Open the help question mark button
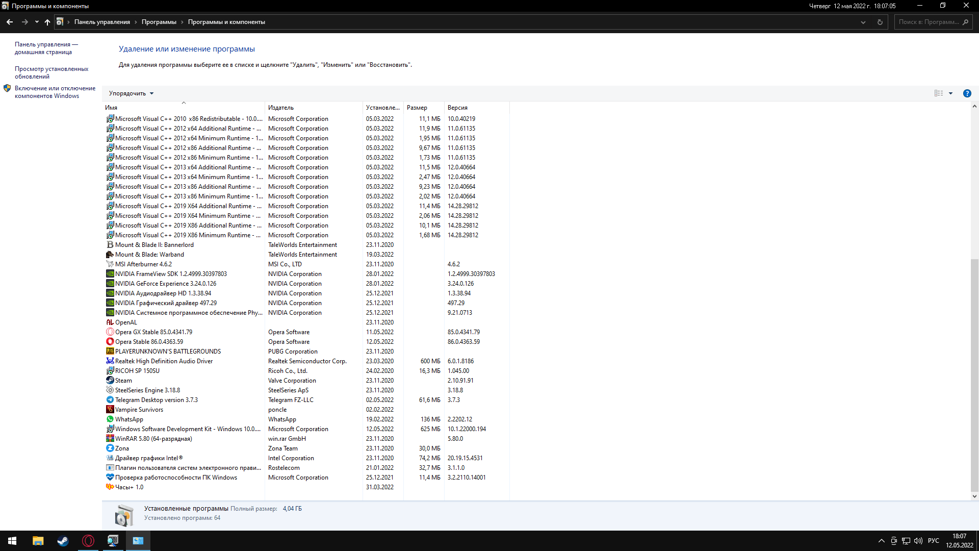This screenshot has height=551, width=979. (x=967, y=93)
